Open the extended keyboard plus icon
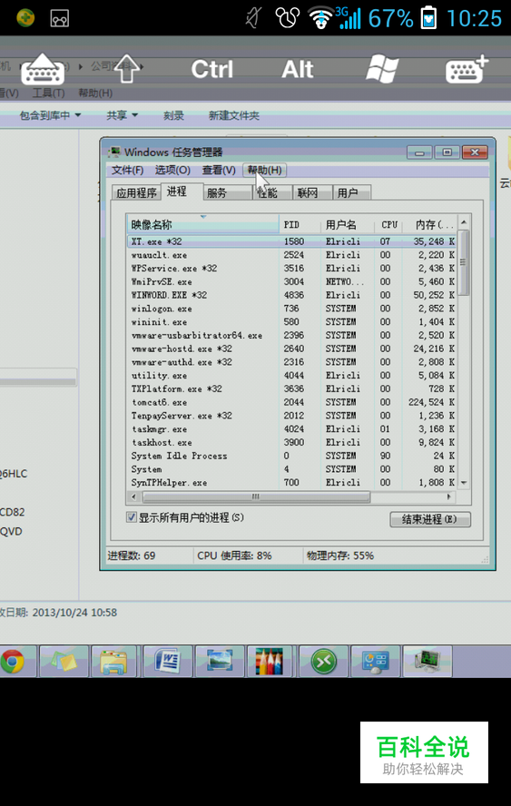 pyautogui.click(x=467, y=69)
